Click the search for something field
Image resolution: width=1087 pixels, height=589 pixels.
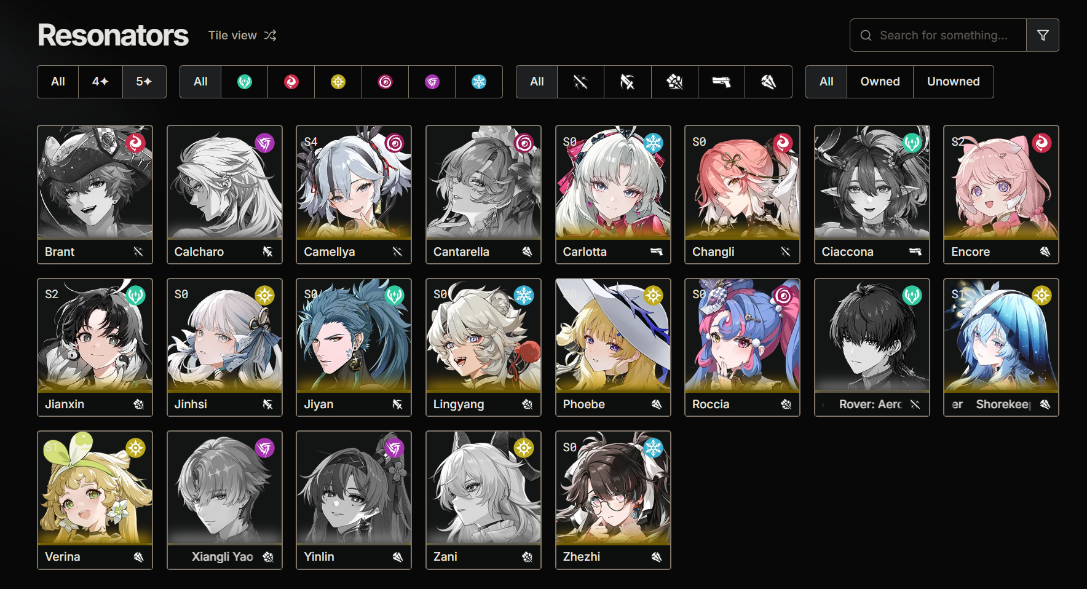938,35
